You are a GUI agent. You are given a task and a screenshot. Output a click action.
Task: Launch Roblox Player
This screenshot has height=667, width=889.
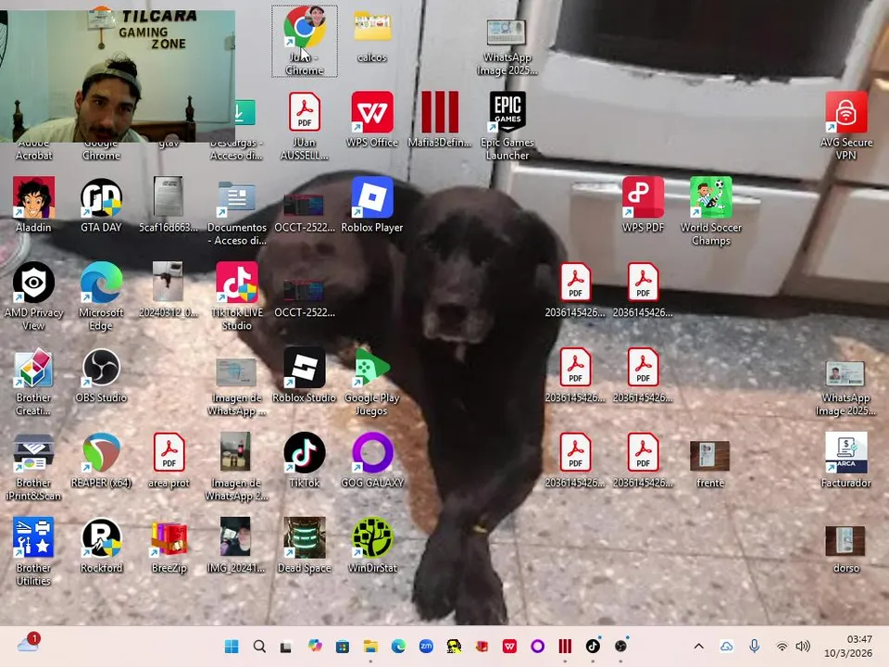(372, 204)
